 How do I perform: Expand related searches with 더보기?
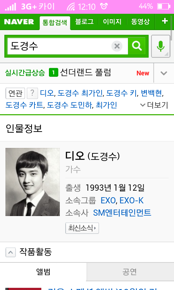[154, 105]
